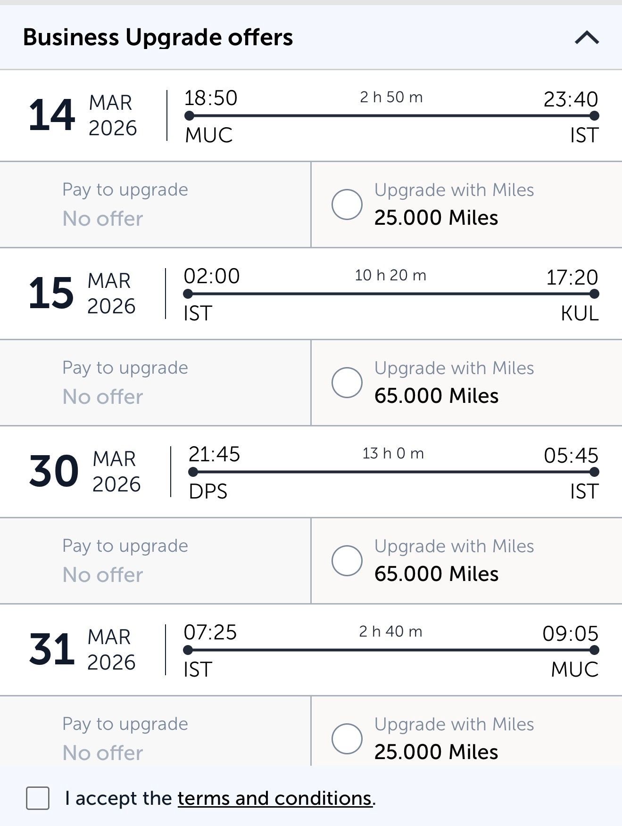The width and height of the screenshot is (622, 826).
Task: Click Pay to upgrade cell for 30 MAR flight
Action: pos(155,560)
